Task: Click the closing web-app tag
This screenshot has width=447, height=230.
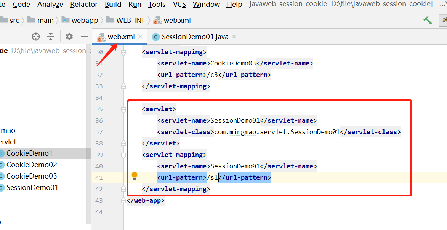Action: [146, 200]
